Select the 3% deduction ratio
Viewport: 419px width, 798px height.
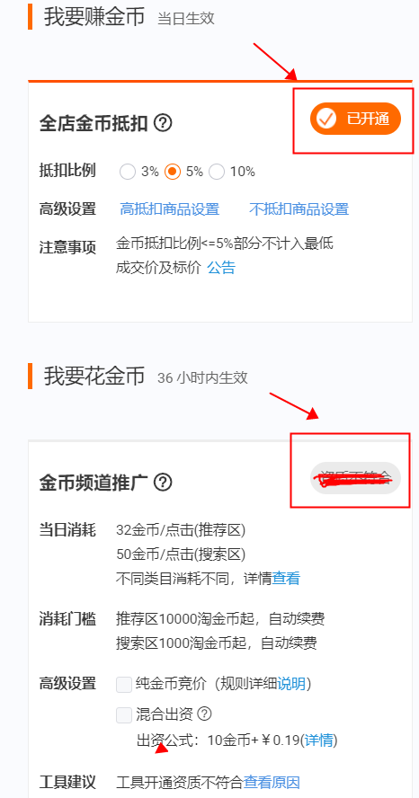(128, 172)
